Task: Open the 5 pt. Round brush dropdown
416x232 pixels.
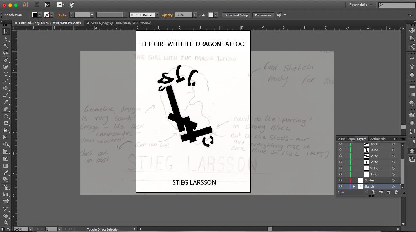Action: point(157,15)
